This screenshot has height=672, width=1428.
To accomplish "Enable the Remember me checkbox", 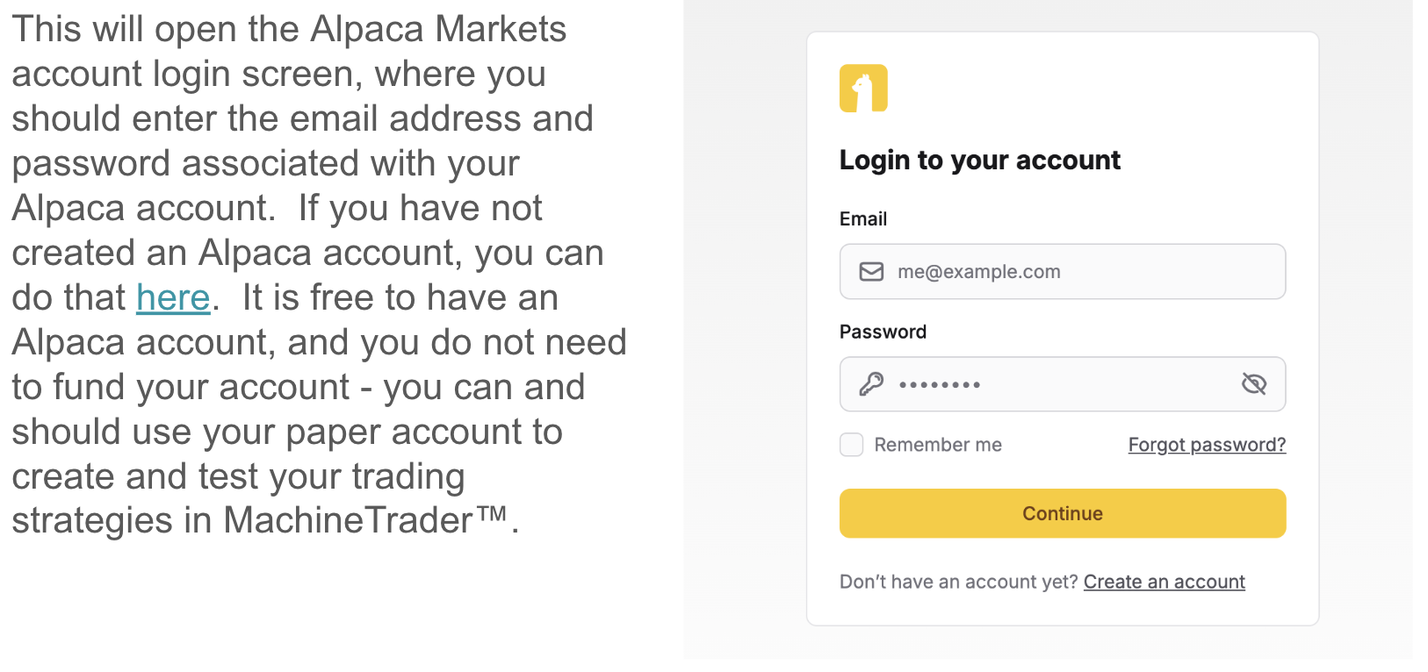I will click(x=851, y=445).
